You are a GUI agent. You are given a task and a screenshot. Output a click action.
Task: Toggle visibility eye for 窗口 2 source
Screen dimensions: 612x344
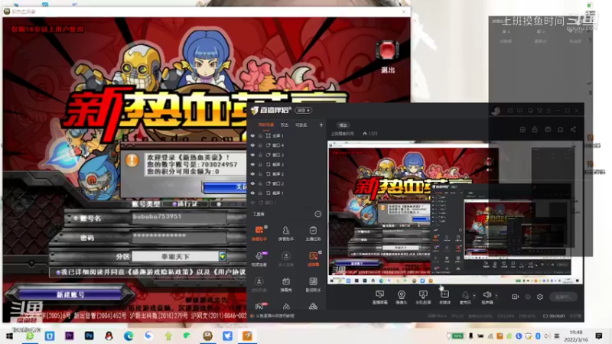tap(252, 183)
